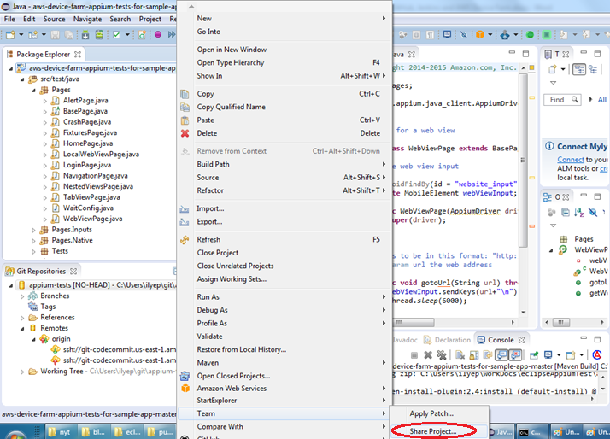Expand the Working Tree node
The width and height of the screenshot is (610, 439).
(22, 372)
